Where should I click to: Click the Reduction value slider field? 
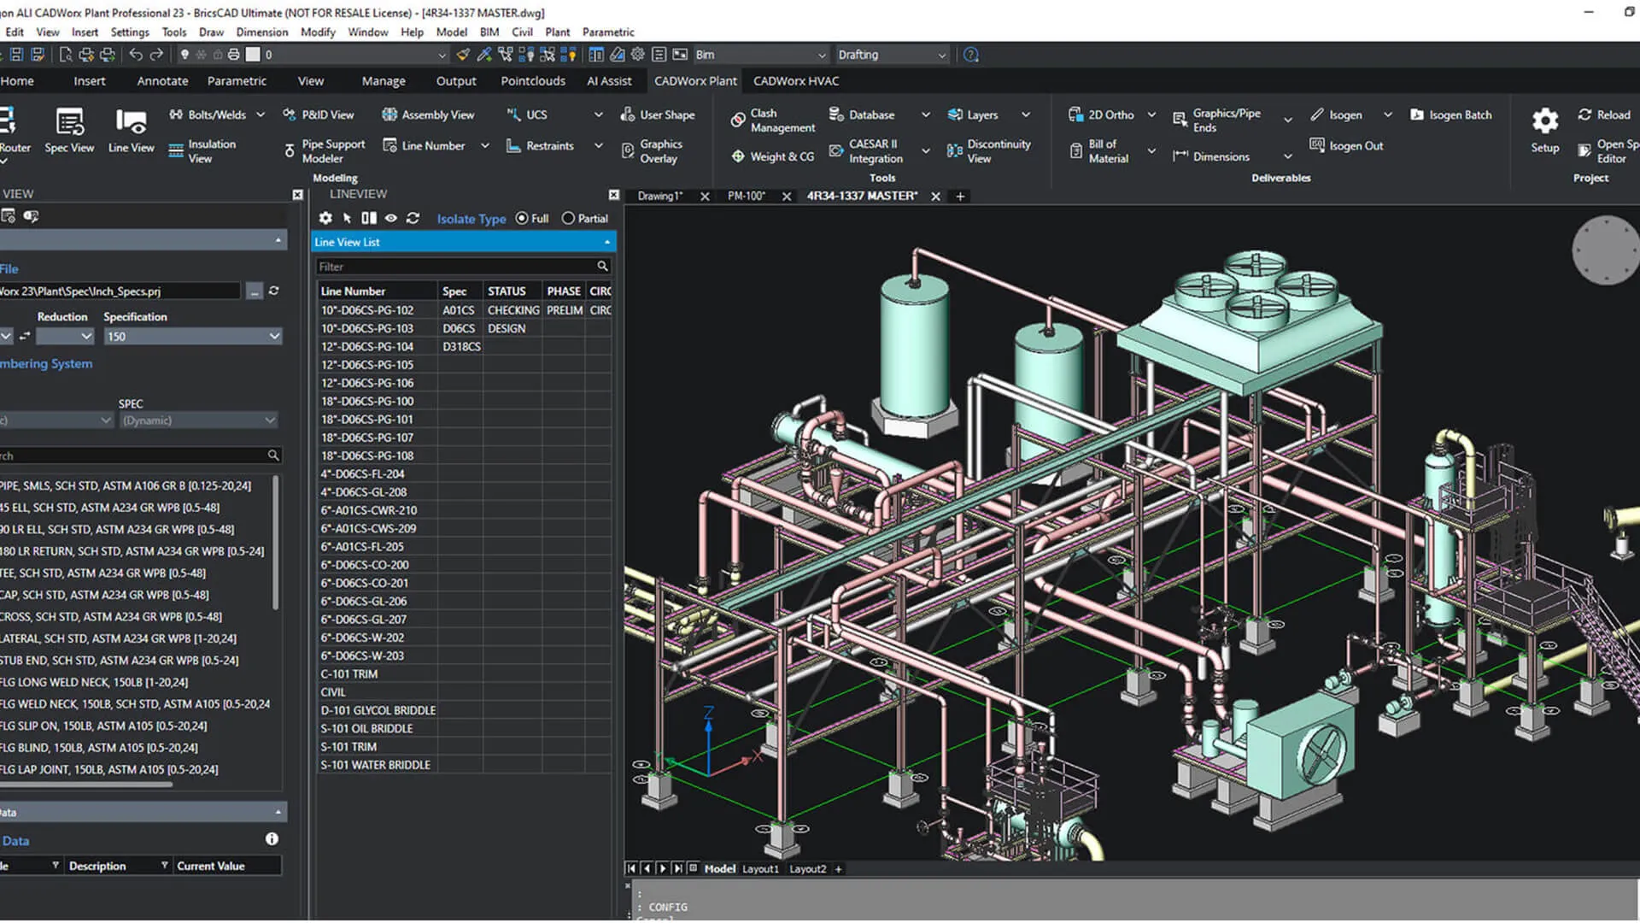(66, 336)
